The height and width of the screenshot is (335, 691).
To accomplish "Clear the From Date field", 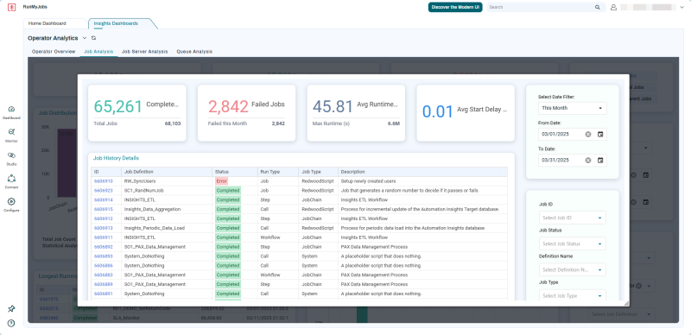I will 588,134.
